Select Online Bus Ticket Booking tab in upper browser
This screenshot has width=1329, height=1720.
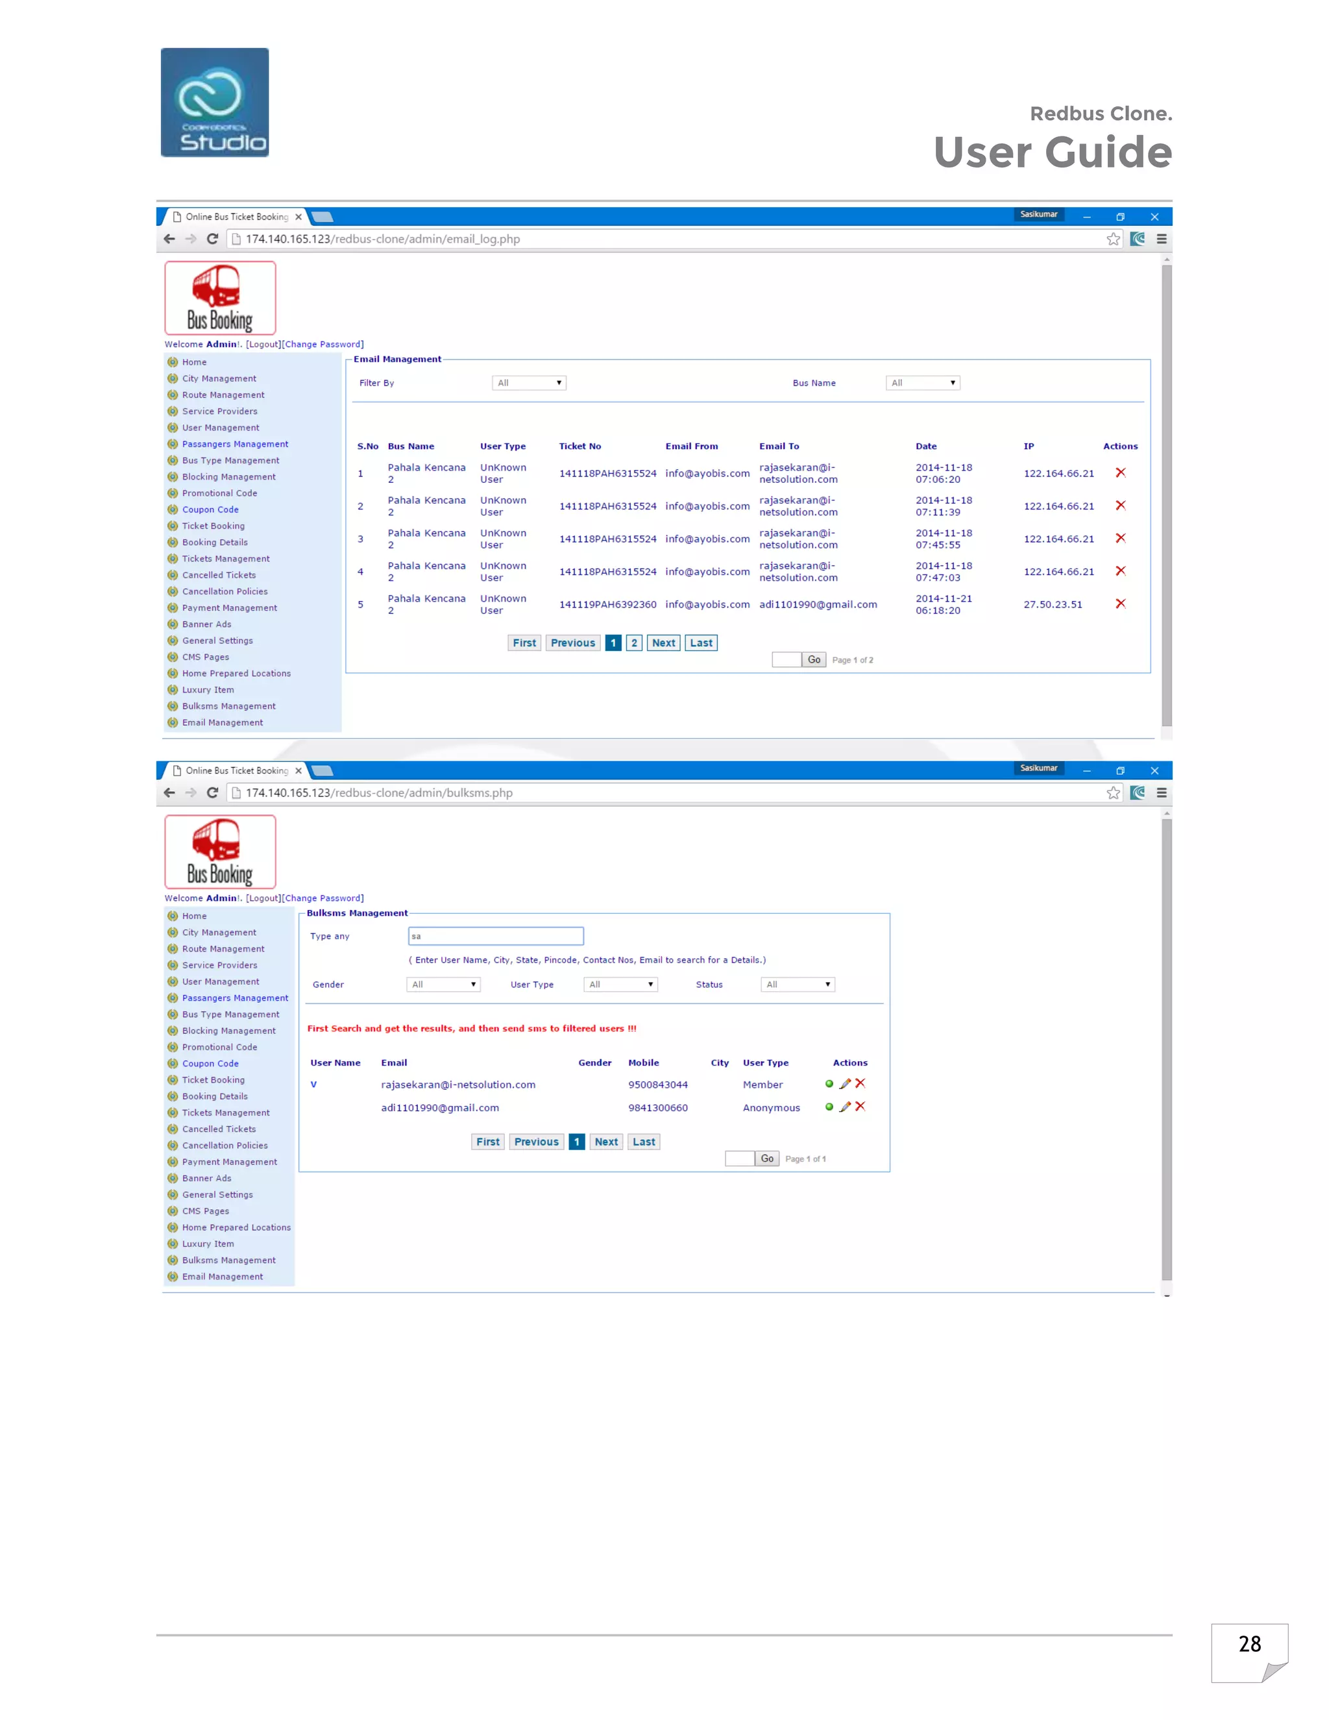click(x=236, y=217)
